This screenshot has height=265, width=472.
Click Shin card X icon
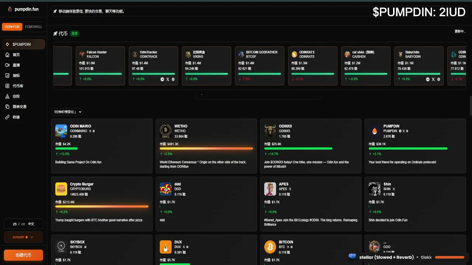[x=393, y=189]
